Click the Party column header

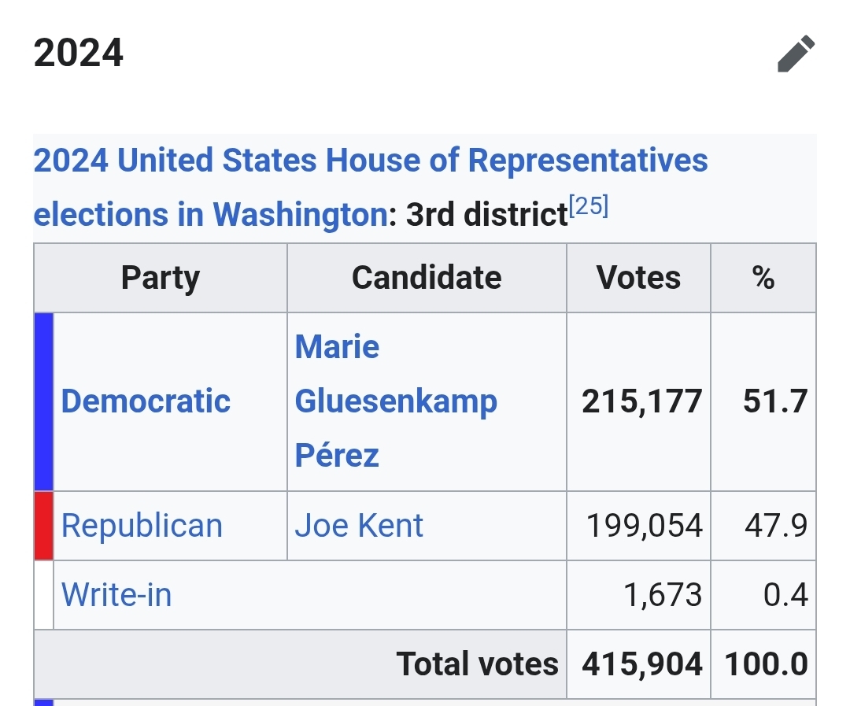[x=161, y=278]
